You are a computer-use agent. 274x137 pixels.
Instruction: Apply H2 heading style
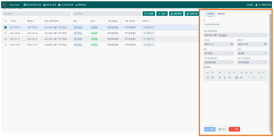click(246, 73)
